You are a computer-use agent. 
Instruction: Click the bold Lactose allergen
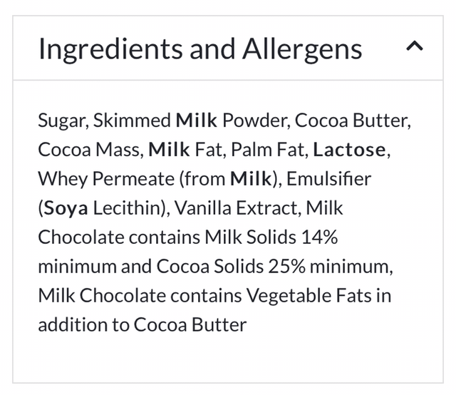[x=349, y=149]
